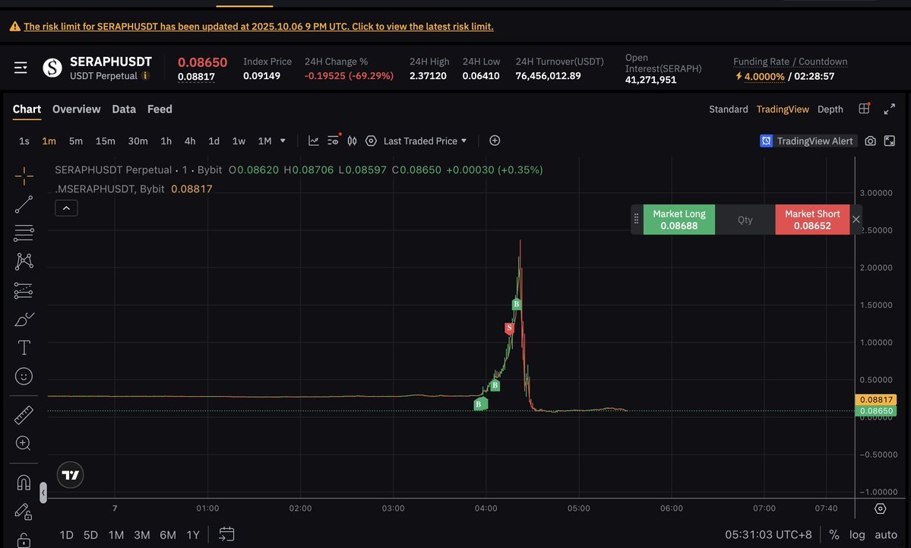Image resolution: width=911 pixels, height=548 pixels.
Task: Select the ruler measure tool
Action: (24, 415)
